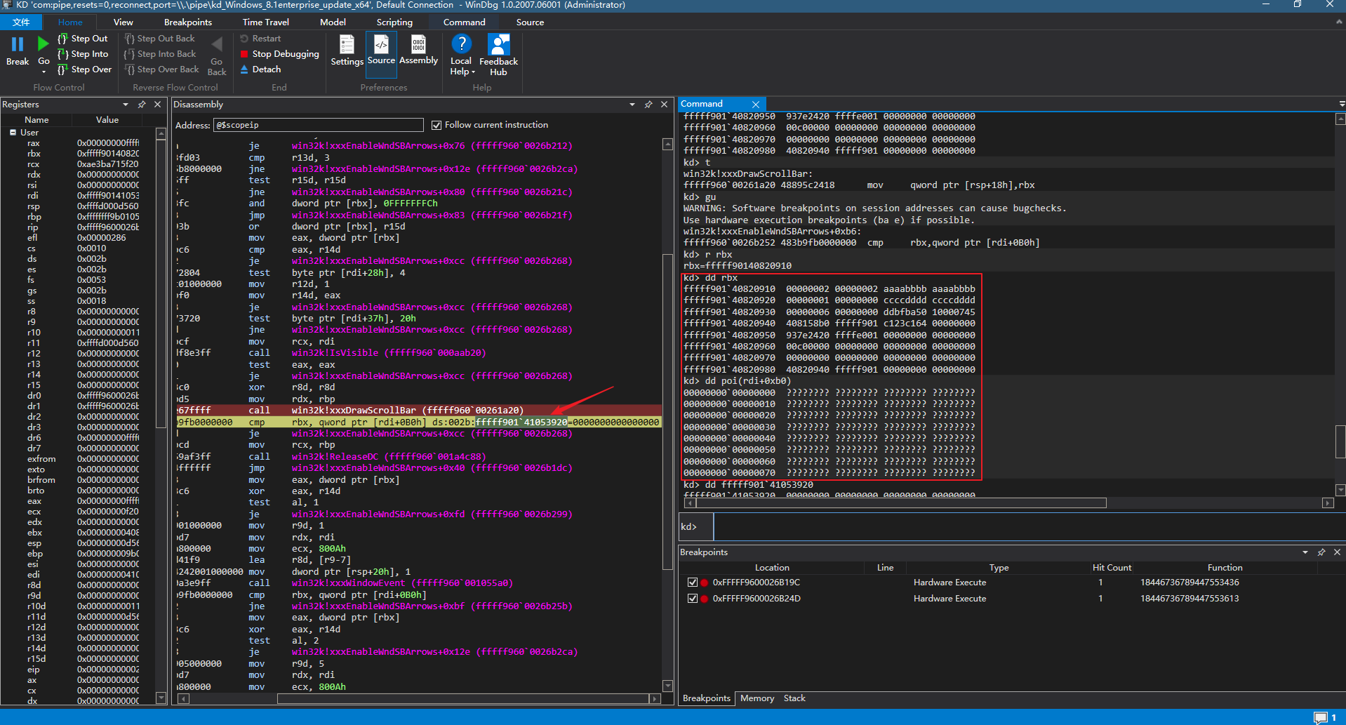Switch to the Memory bottom tab
This screenshot has width=1346, height=725.
757,698
